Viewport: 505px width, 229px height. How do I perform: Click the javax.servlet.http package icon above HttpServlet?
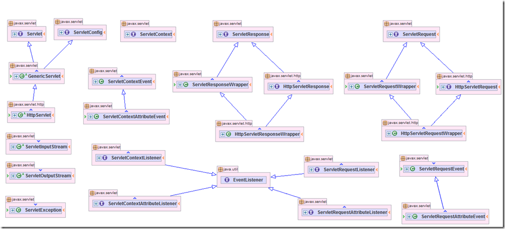tap(11, 105)
